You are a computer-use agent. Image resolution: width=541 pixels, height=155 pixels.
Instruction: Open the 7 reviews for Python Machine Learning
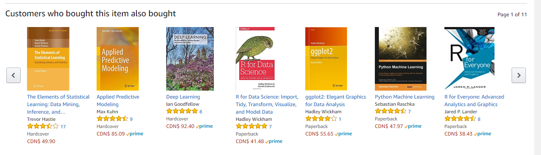409,111
